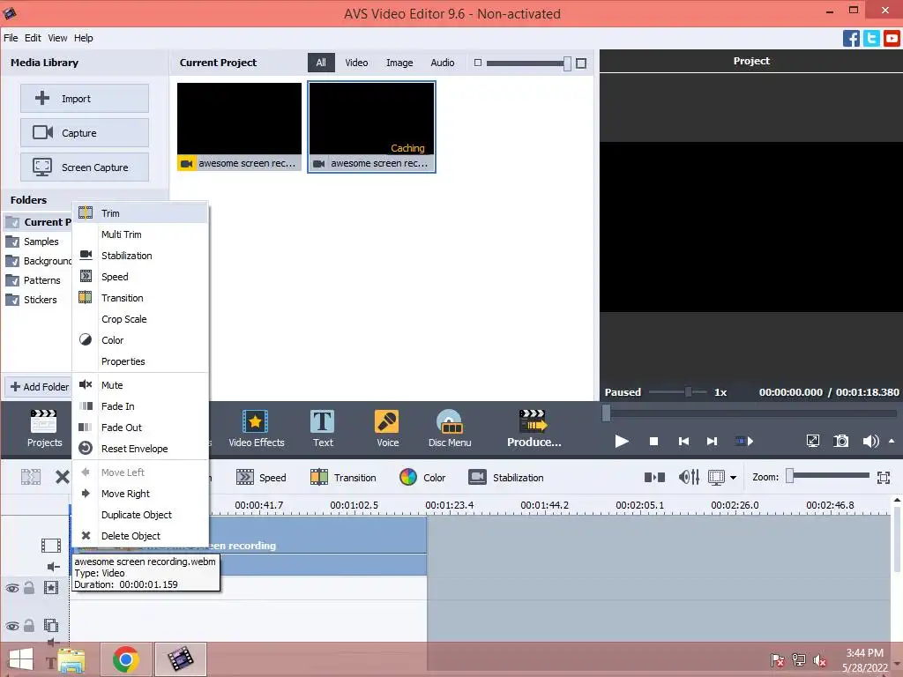Open the Video Effects panel
Screen dimensions: 903x677
coord(257,428)
